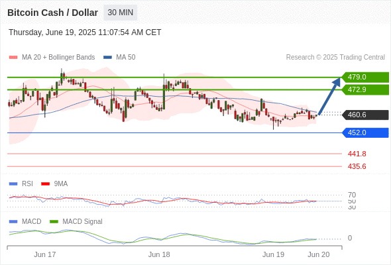391x265 pixels.
Task: Click the RSI legend blue swatch
Action: [13, 184]
